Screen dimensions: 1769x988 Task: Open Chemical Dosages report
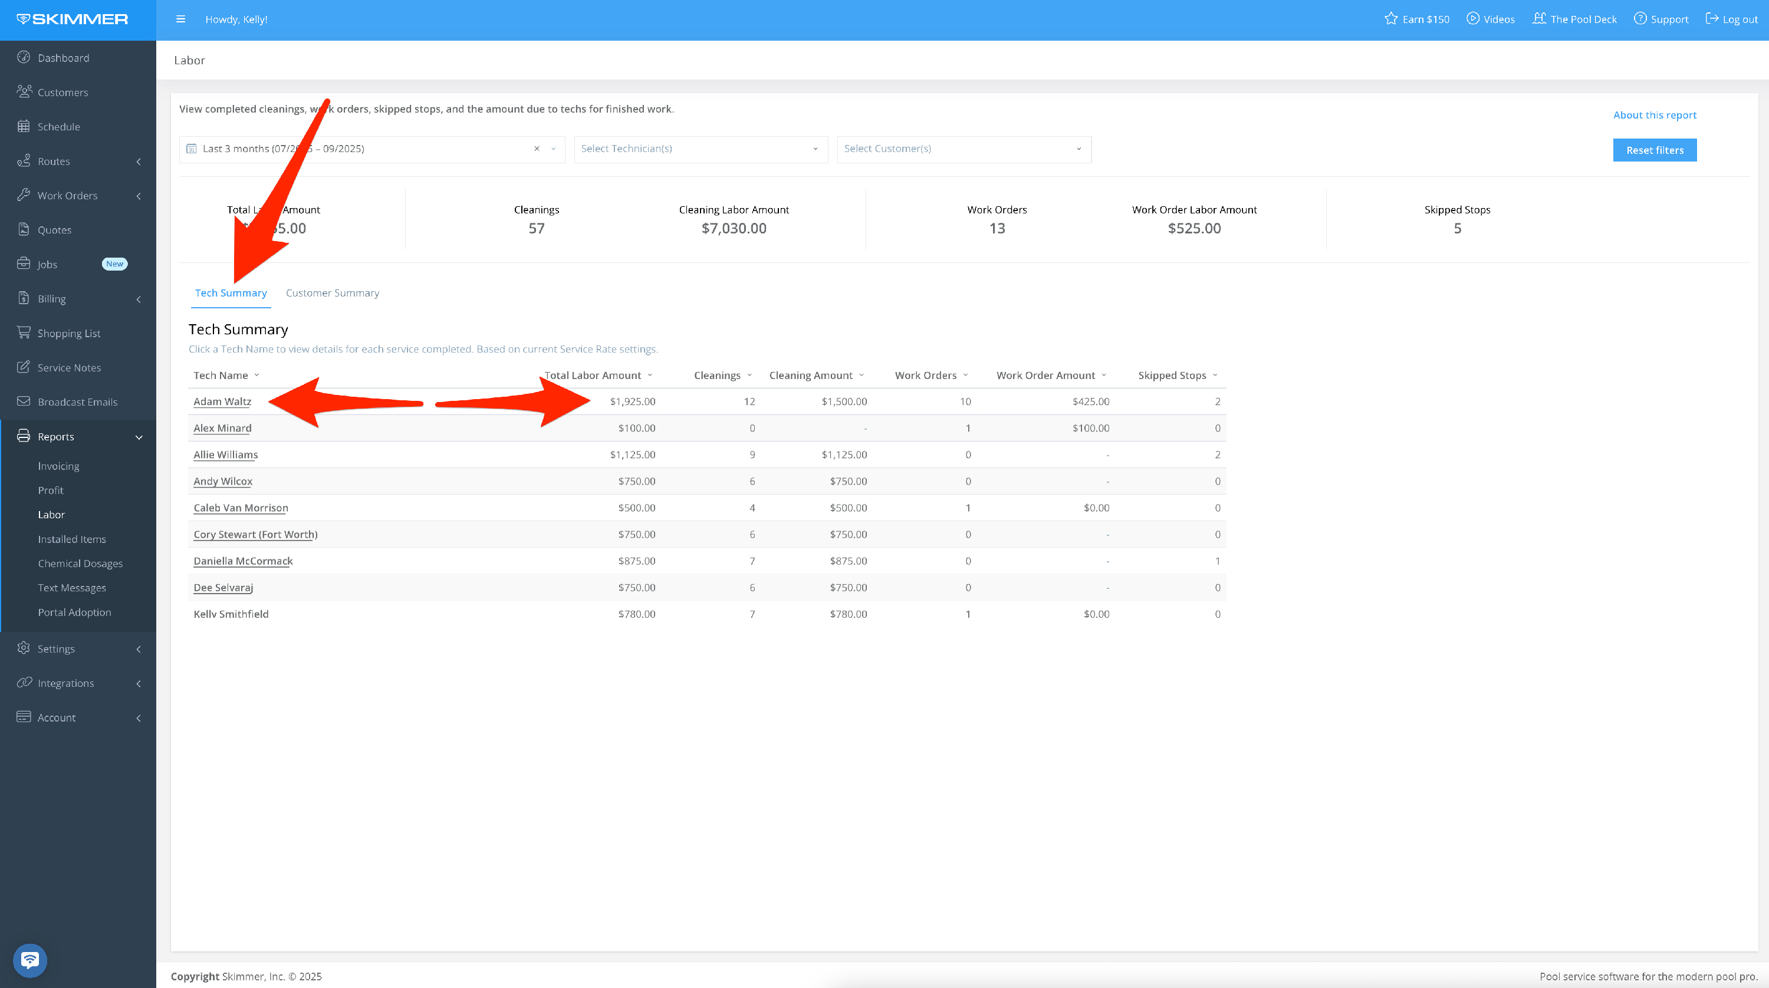[80, 564]
